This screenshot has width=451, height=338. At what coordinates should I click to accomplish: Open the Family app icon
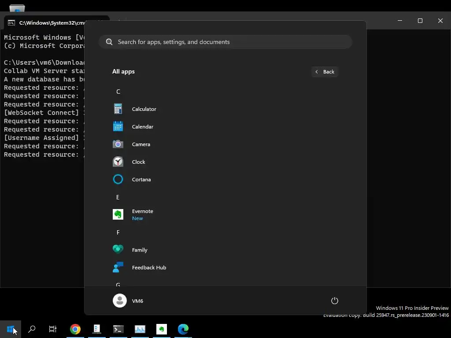[118, 250]
